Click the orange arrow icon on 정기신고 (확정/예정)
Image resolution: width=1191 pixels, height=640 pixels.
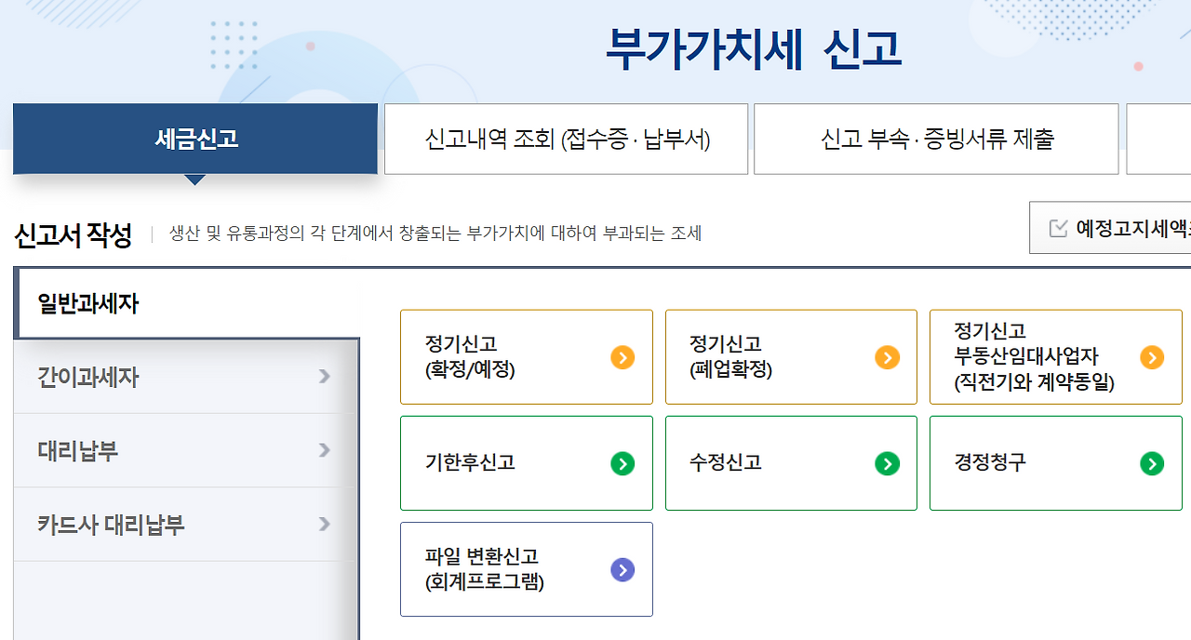622,356
